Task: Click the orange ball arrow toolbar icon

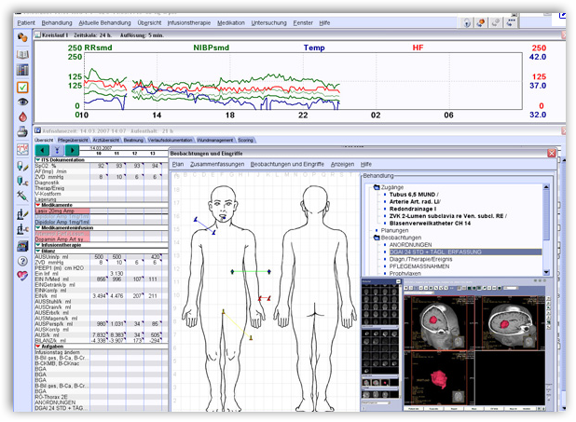Action: point(481,22)
